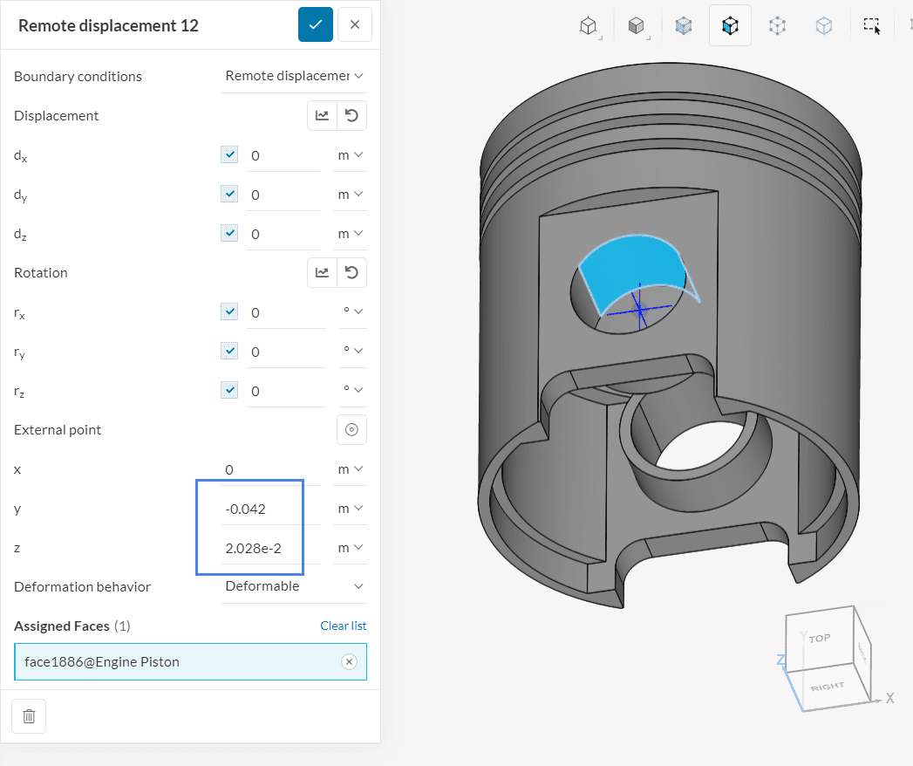This screenshot has width=913, height=766.
Task: Open the view orientation cube menu
Action: click(590, 26)
